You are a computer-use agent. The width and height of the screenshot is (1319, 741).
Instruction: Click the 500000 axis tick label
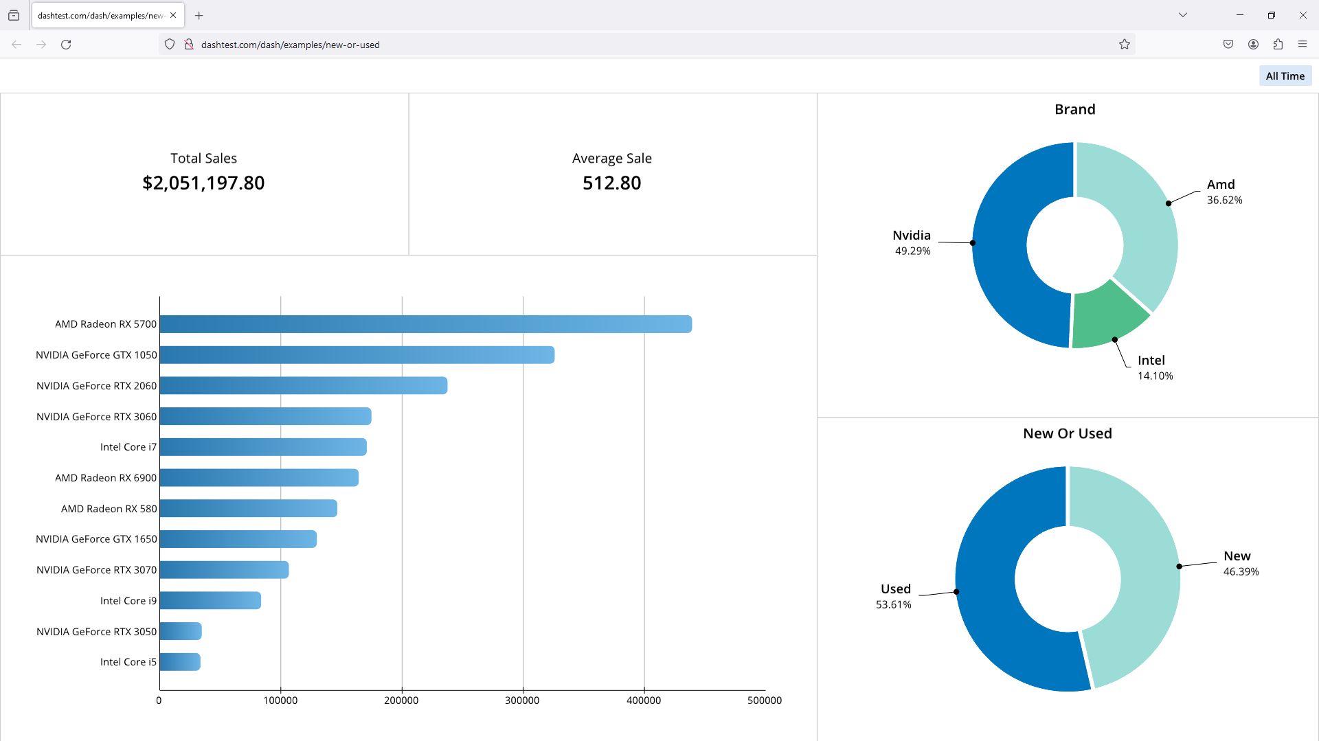click(765, 700)
